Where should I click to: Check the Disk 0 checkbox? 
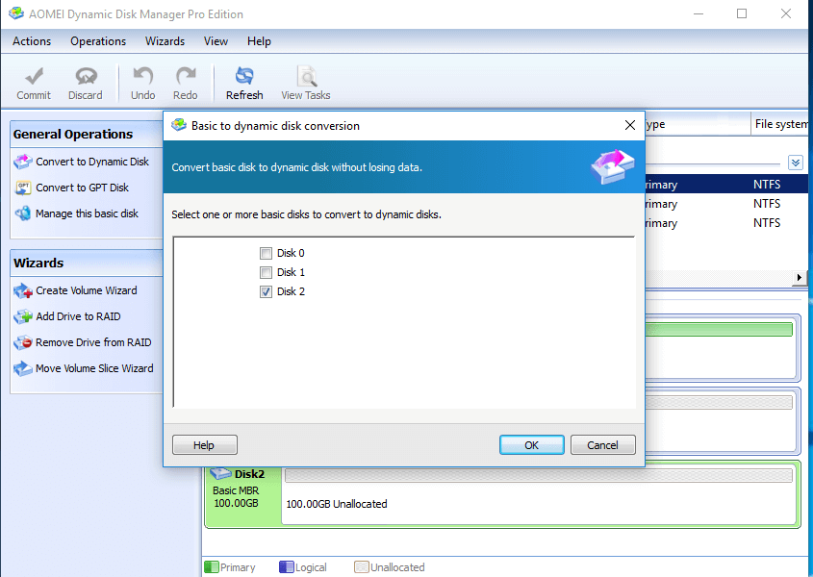[266, 253]
